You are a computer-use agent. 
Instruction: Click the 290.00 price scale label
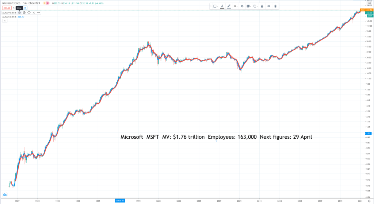[x=369, y=5]
